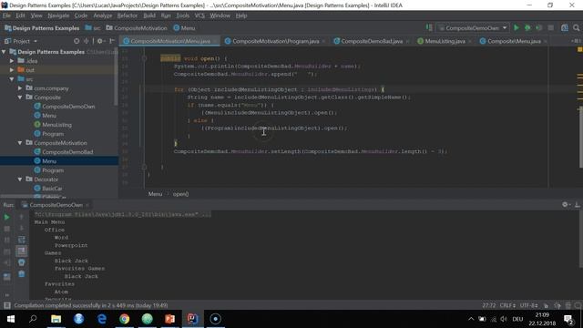Click the read-only lock icon in status bar

(x=546, y=305)
